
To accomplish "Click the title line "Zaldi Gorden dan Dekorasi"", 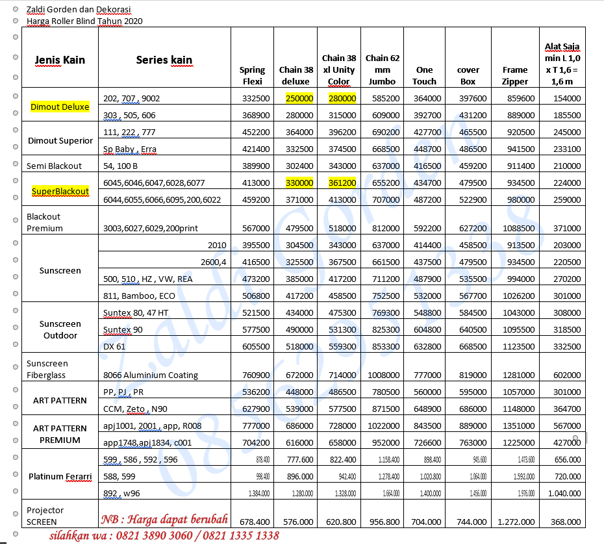I will point(79,9).
